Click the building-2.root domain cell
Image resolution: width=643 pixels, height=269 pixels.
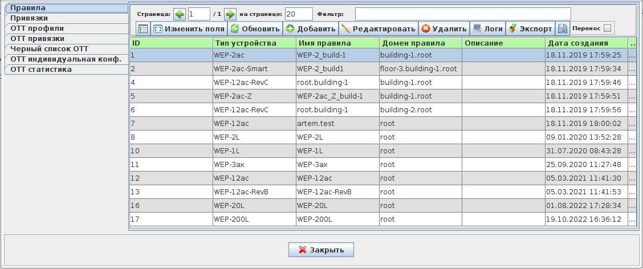click(x=421, y=110)
